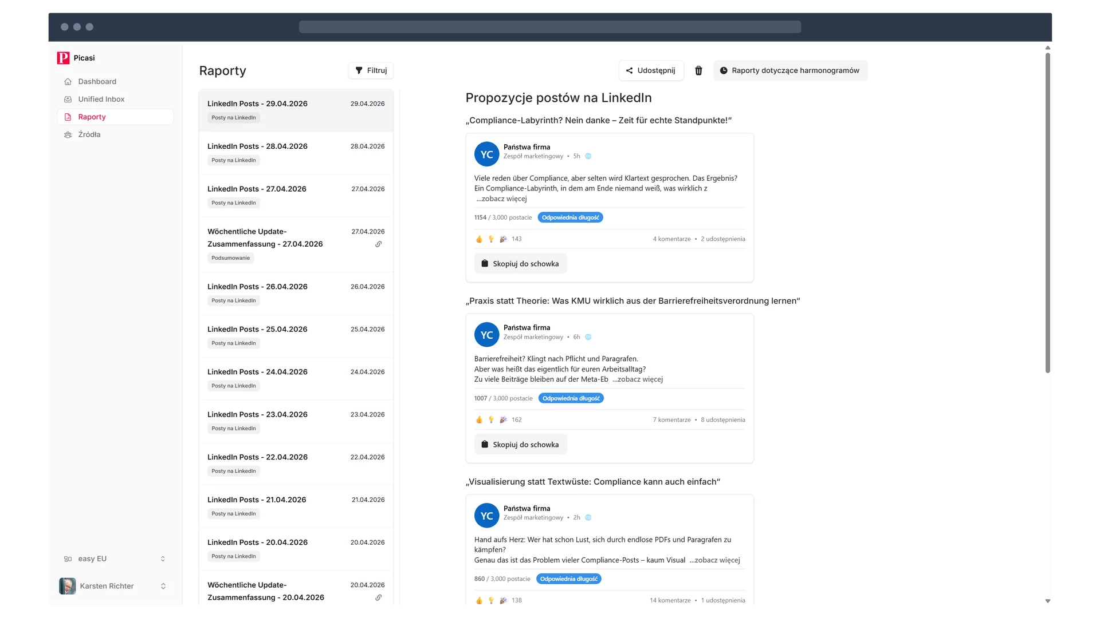
Task: Click 14 komentarze on third post
Action: tap(670, 601)
